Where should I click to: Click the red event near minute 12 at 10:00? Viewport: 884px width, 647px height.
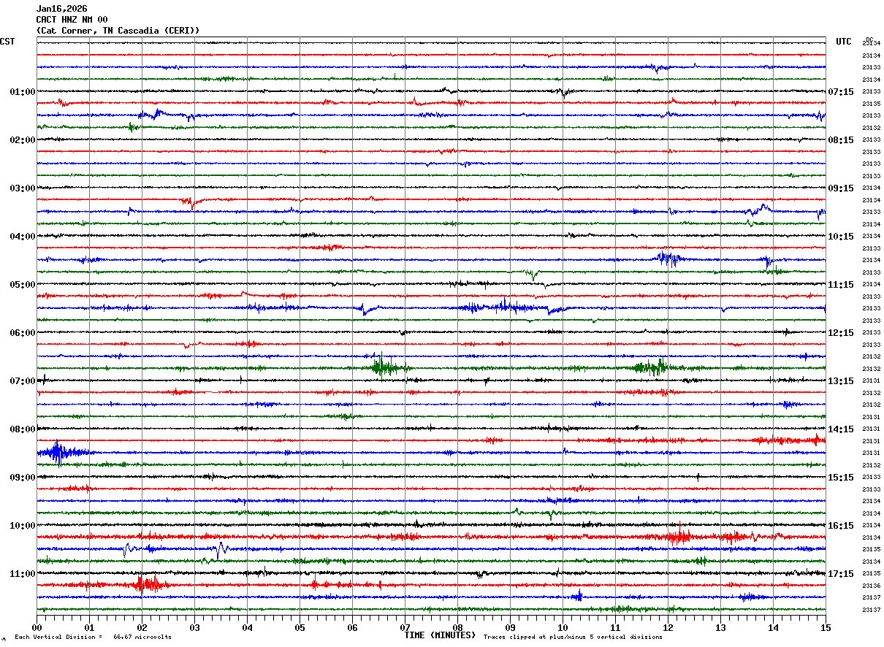tap(679, 536)
